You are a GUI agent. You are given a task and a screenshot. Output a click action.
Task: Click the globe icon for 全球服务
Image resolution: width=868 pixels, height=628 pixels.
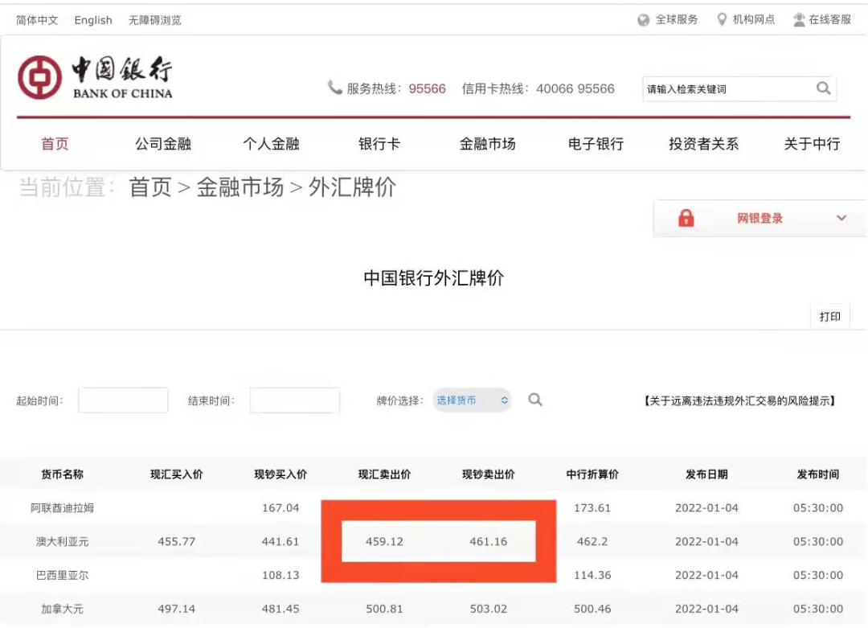pos(643,20)
